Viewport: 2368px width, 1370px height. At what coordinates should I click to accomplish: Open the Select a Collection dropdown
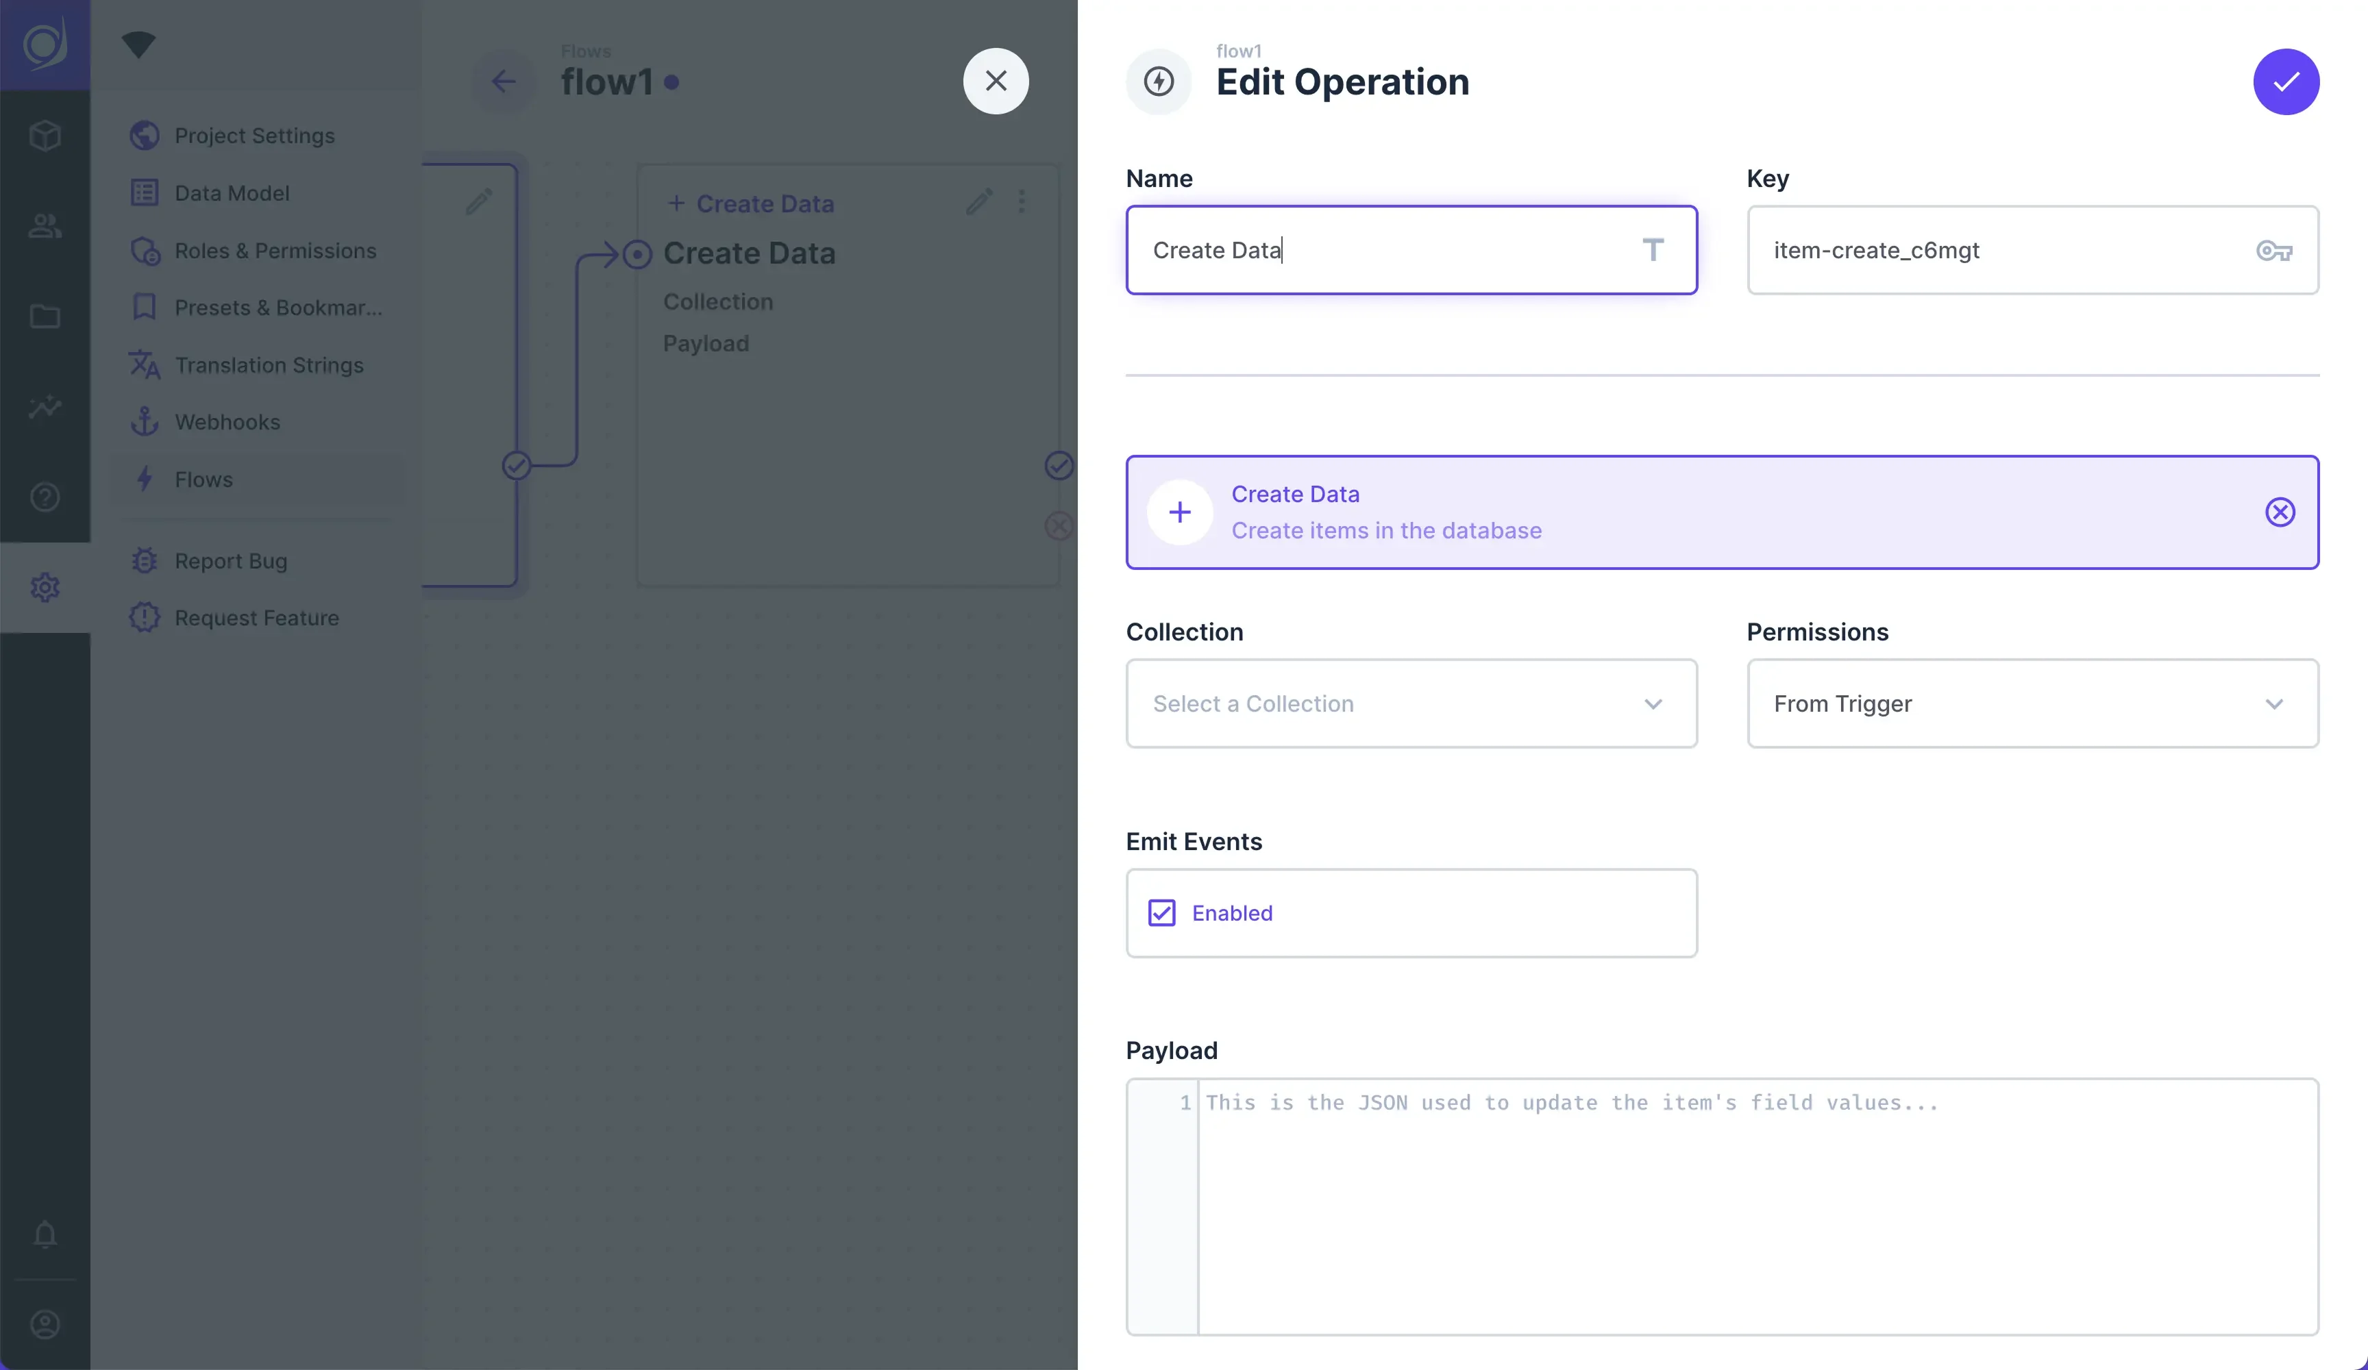pos(1411,703)
